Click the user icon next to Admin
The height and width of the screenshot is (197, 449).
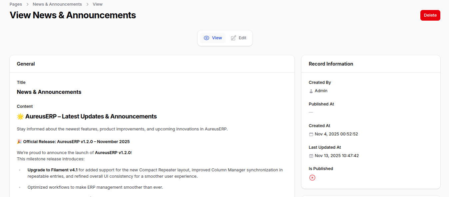pyautogui.click(x=311, y=91)
